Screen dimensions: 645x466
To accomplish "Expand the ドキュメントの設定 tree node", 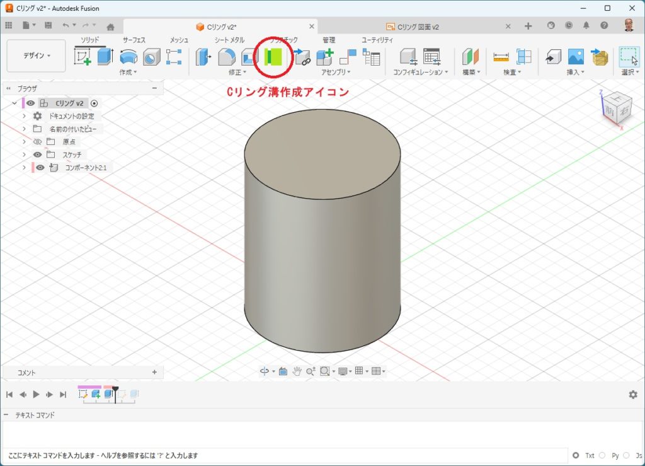I will [x=24, y=116].
